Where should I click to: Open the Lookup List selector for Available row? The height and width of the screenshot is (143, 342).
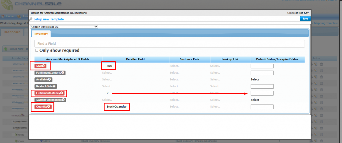point(215,79)
